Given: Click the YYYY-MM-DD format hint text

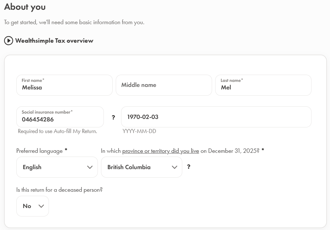Looking at the screenshot, I should [x=139, y=131].
